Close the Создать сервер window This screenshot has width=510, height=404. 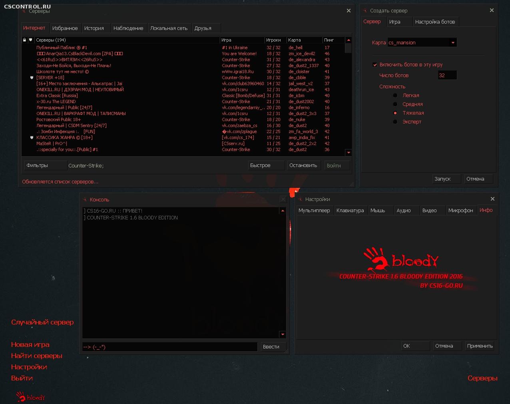[x=492, y=10]
